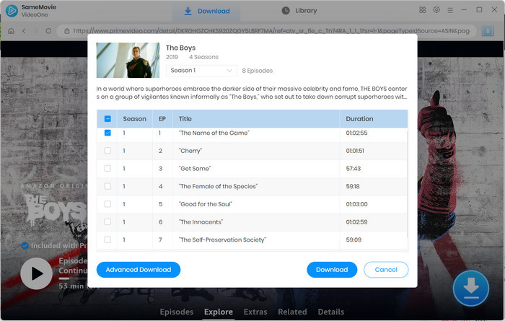505x321 pixels.
Task: Toggle the select-all checkbox in table header
Action: (x=107, y=119)
